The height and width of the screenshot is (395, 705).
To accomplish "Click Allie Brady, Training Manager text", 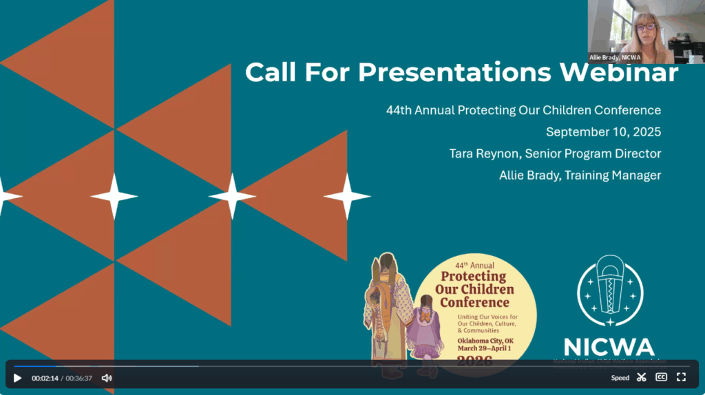I will (580, 175).
